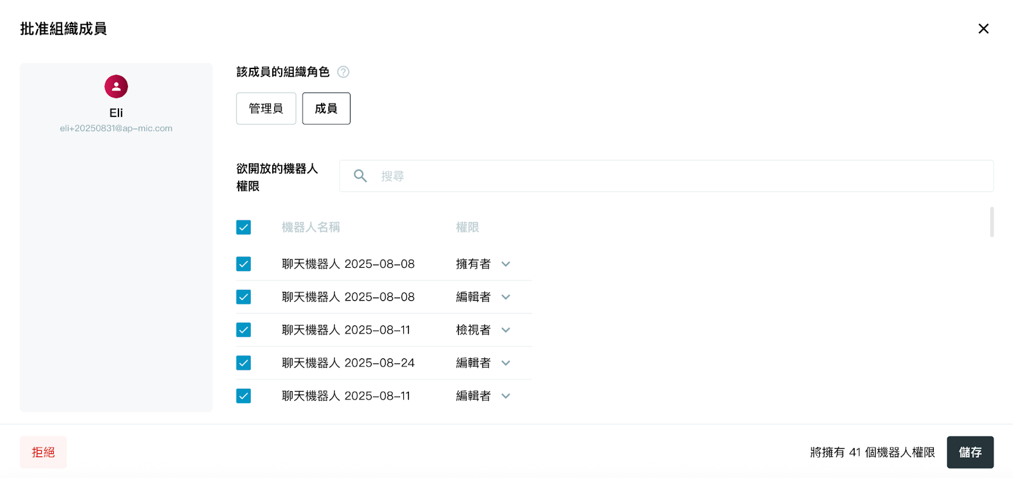1013x478 pixels.
Task: Click the help question mark icon
Action: 343,72
